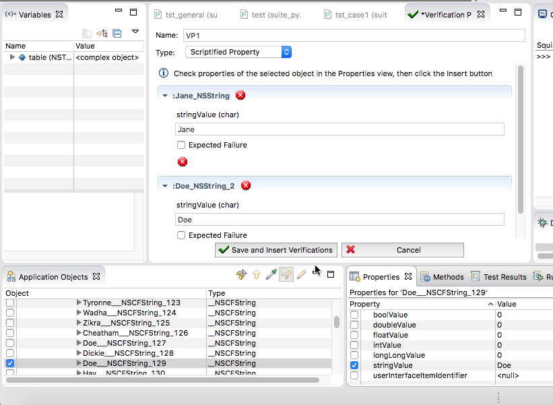Click the red error icon beside Jane_NSString

click(x=240, y=95)
